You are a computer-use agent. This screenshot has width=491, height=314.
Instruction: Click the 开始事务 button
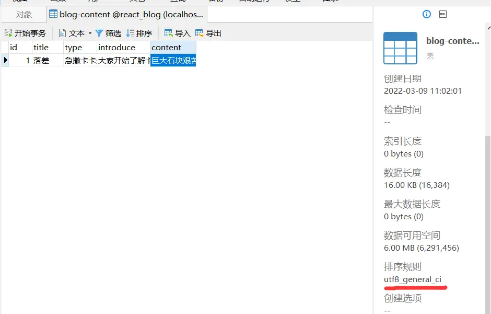pyautogui.click(x=26, y=33)
